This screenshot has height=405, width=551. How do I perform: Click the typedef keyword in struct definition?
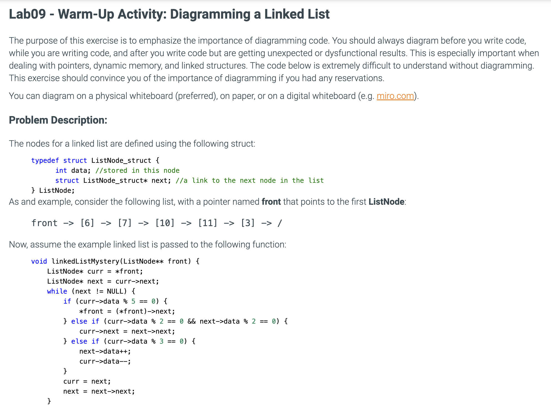tap(45, 161)
